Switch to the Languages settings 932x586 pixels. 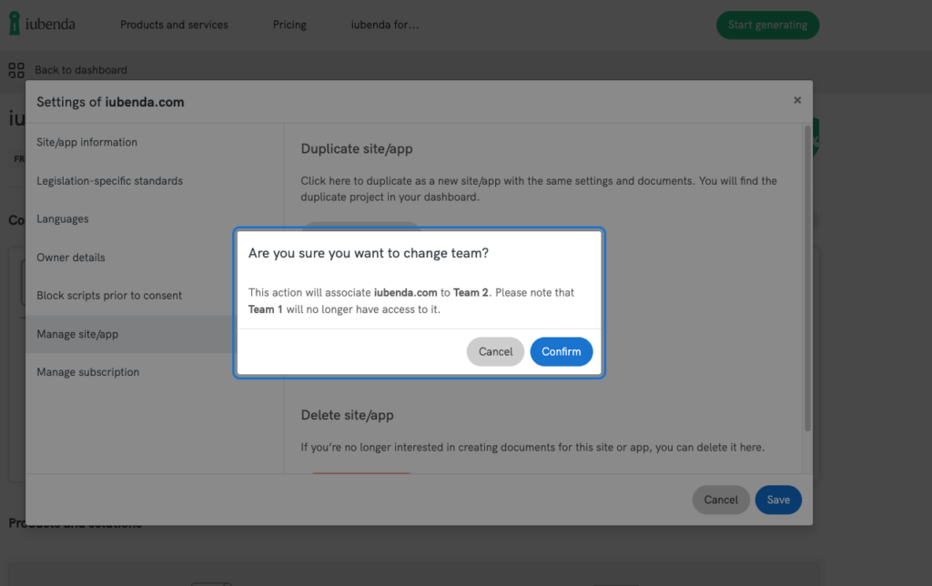(63, 219)
